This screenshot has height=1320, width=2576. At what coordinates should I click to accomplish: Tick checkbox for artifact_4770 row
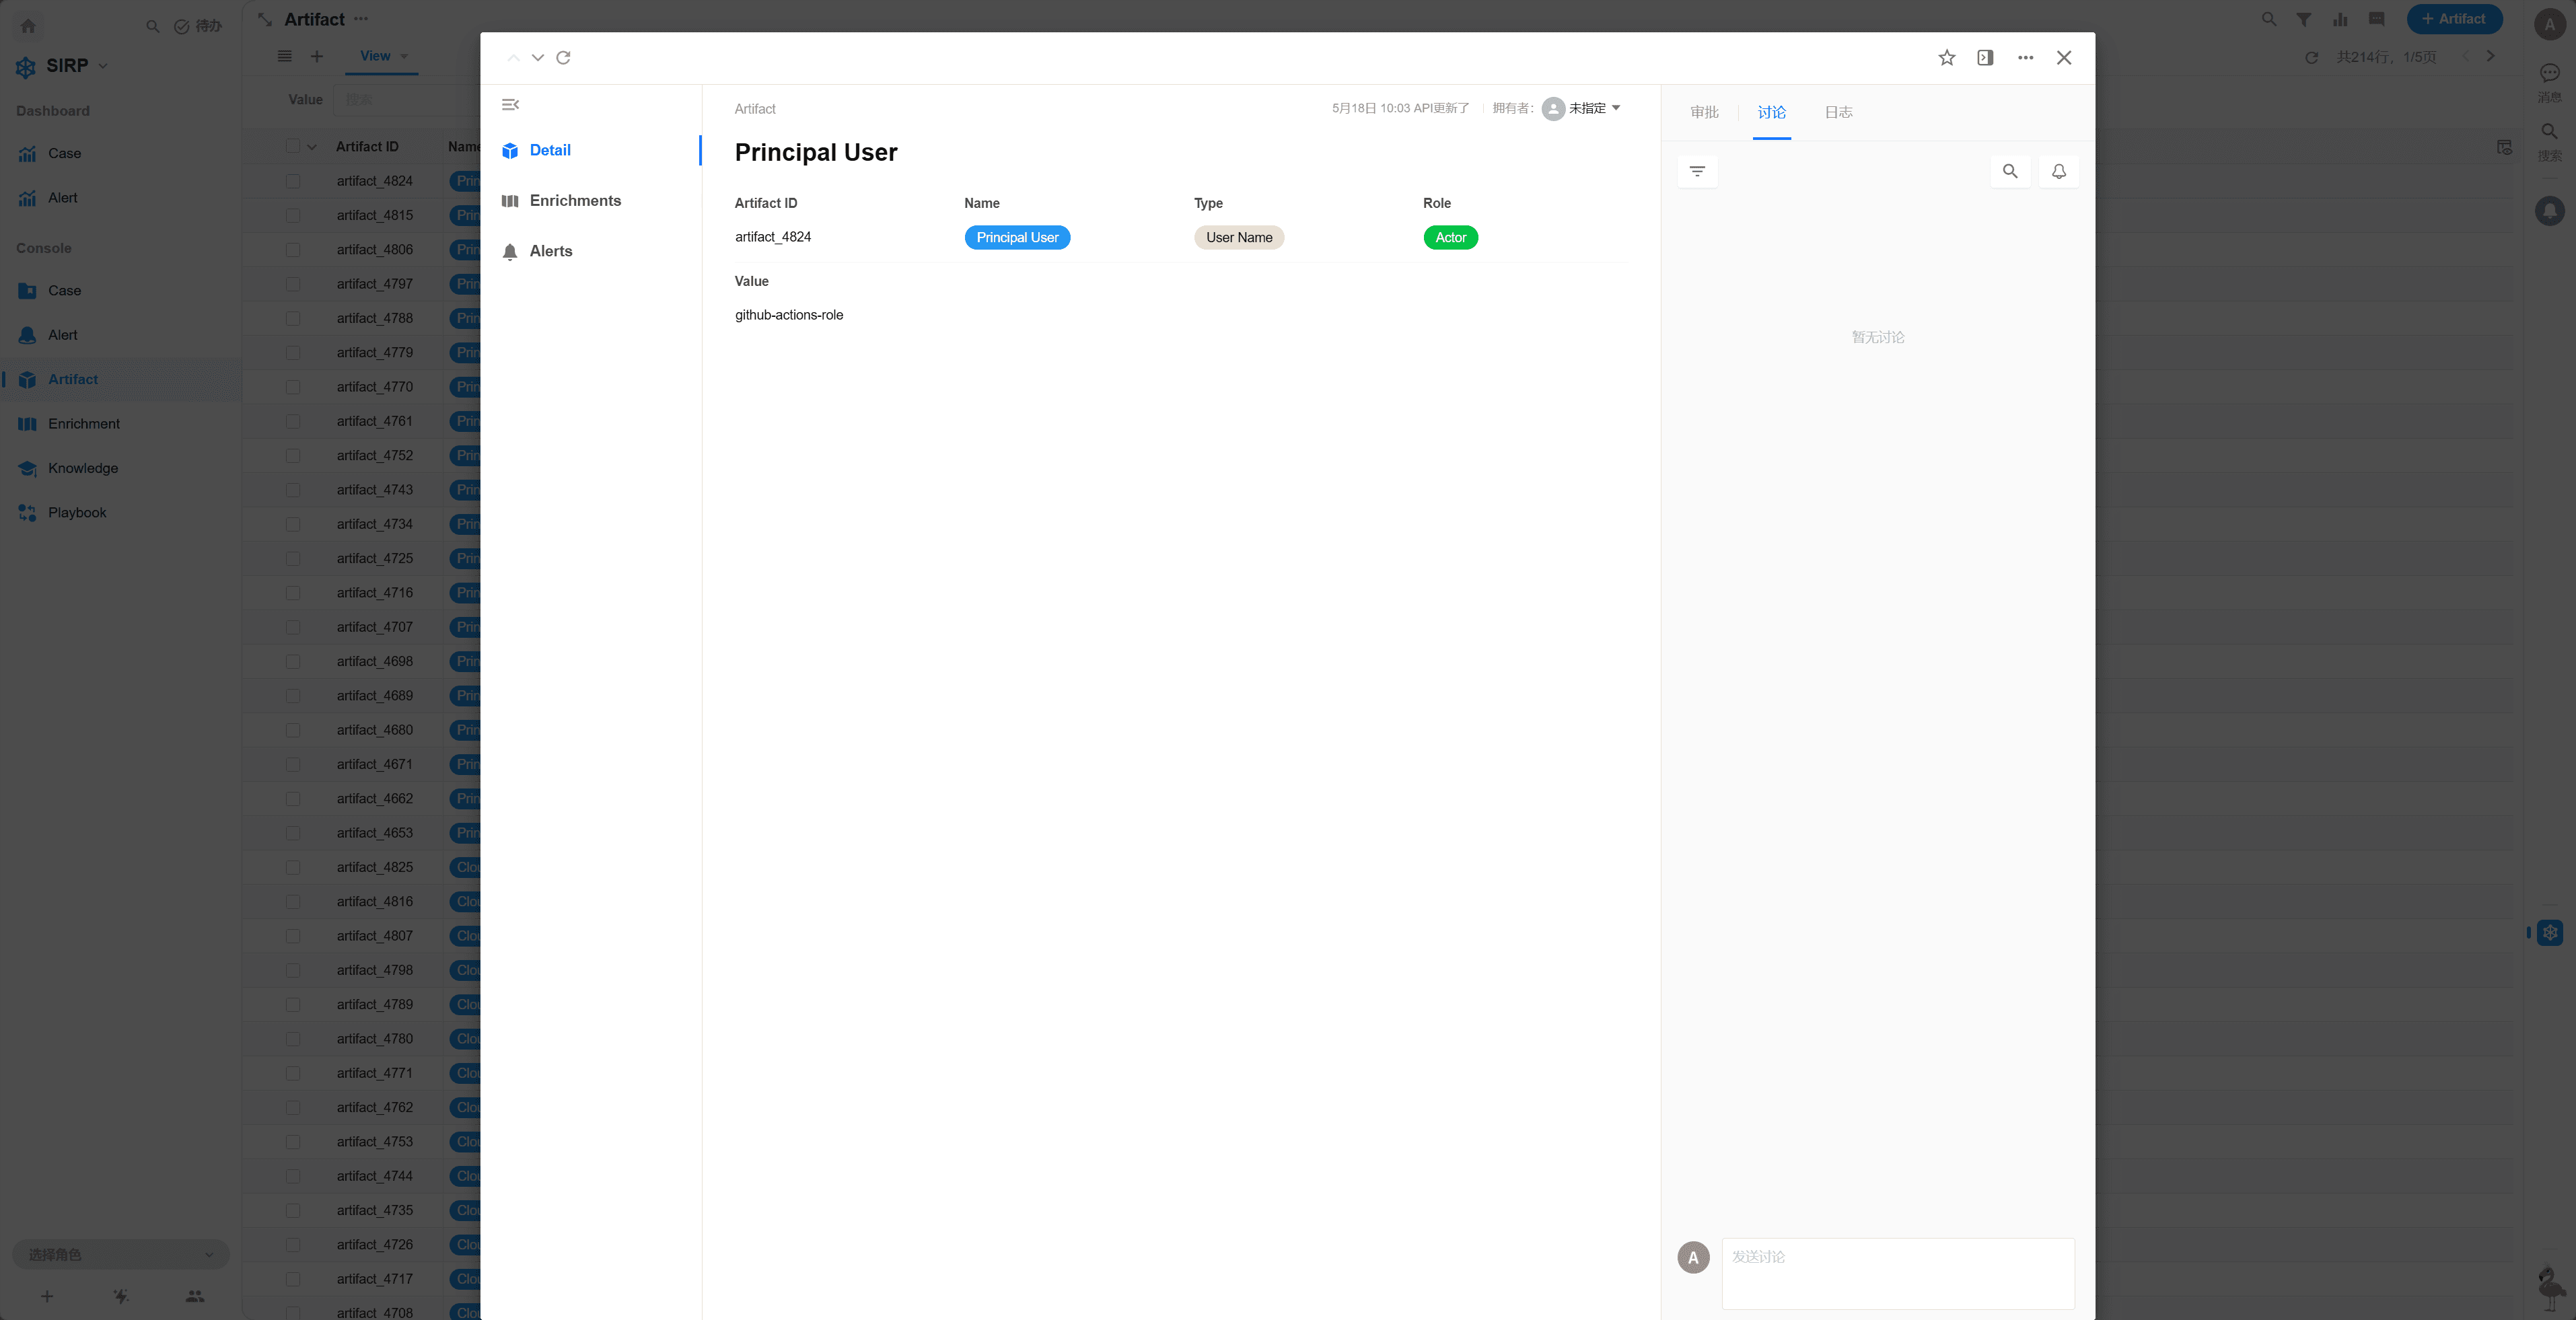point(293,387)
